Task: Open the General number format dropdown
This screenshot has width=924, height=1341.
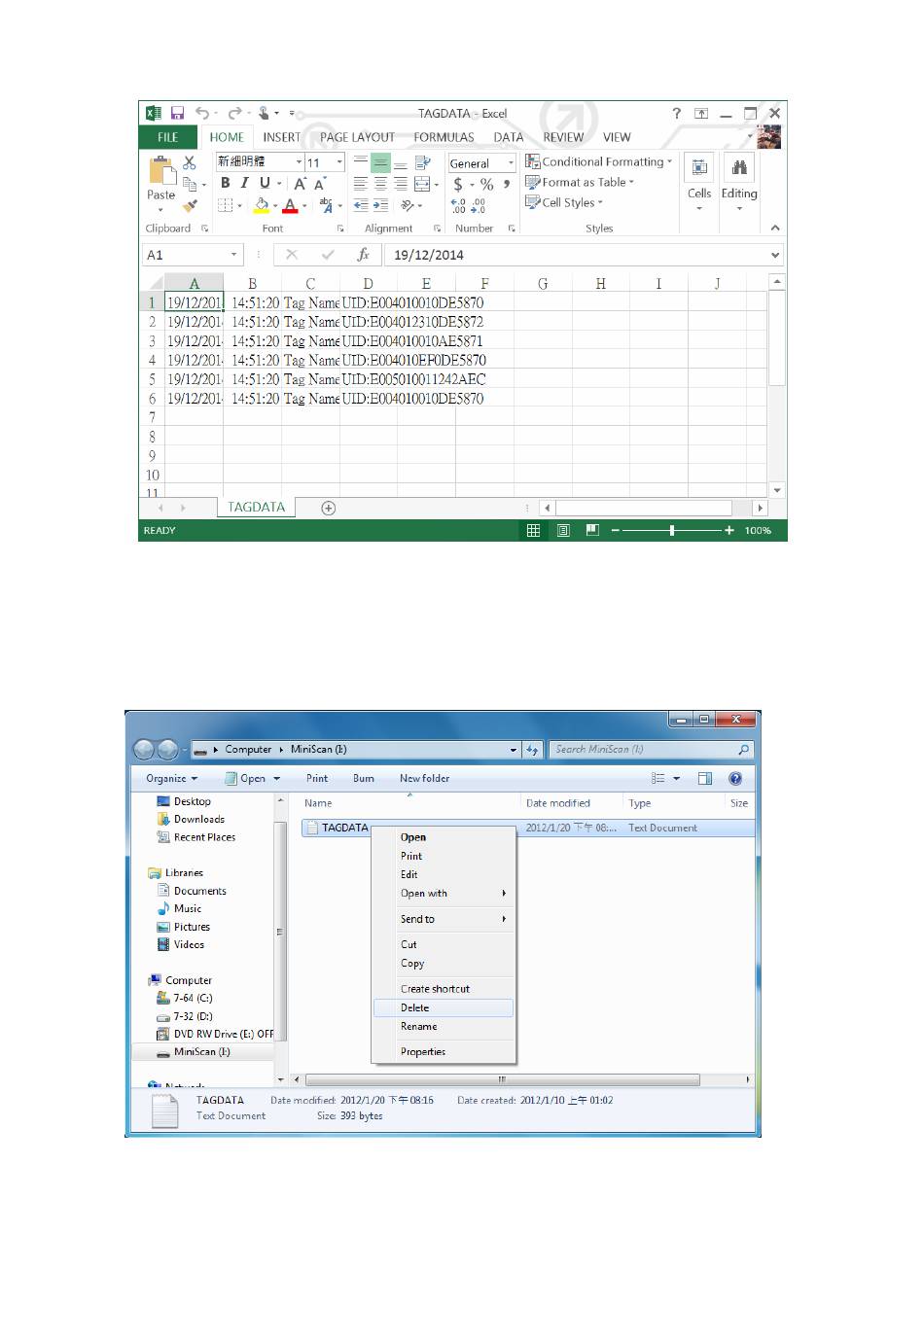Action: (x=511, y=163)
